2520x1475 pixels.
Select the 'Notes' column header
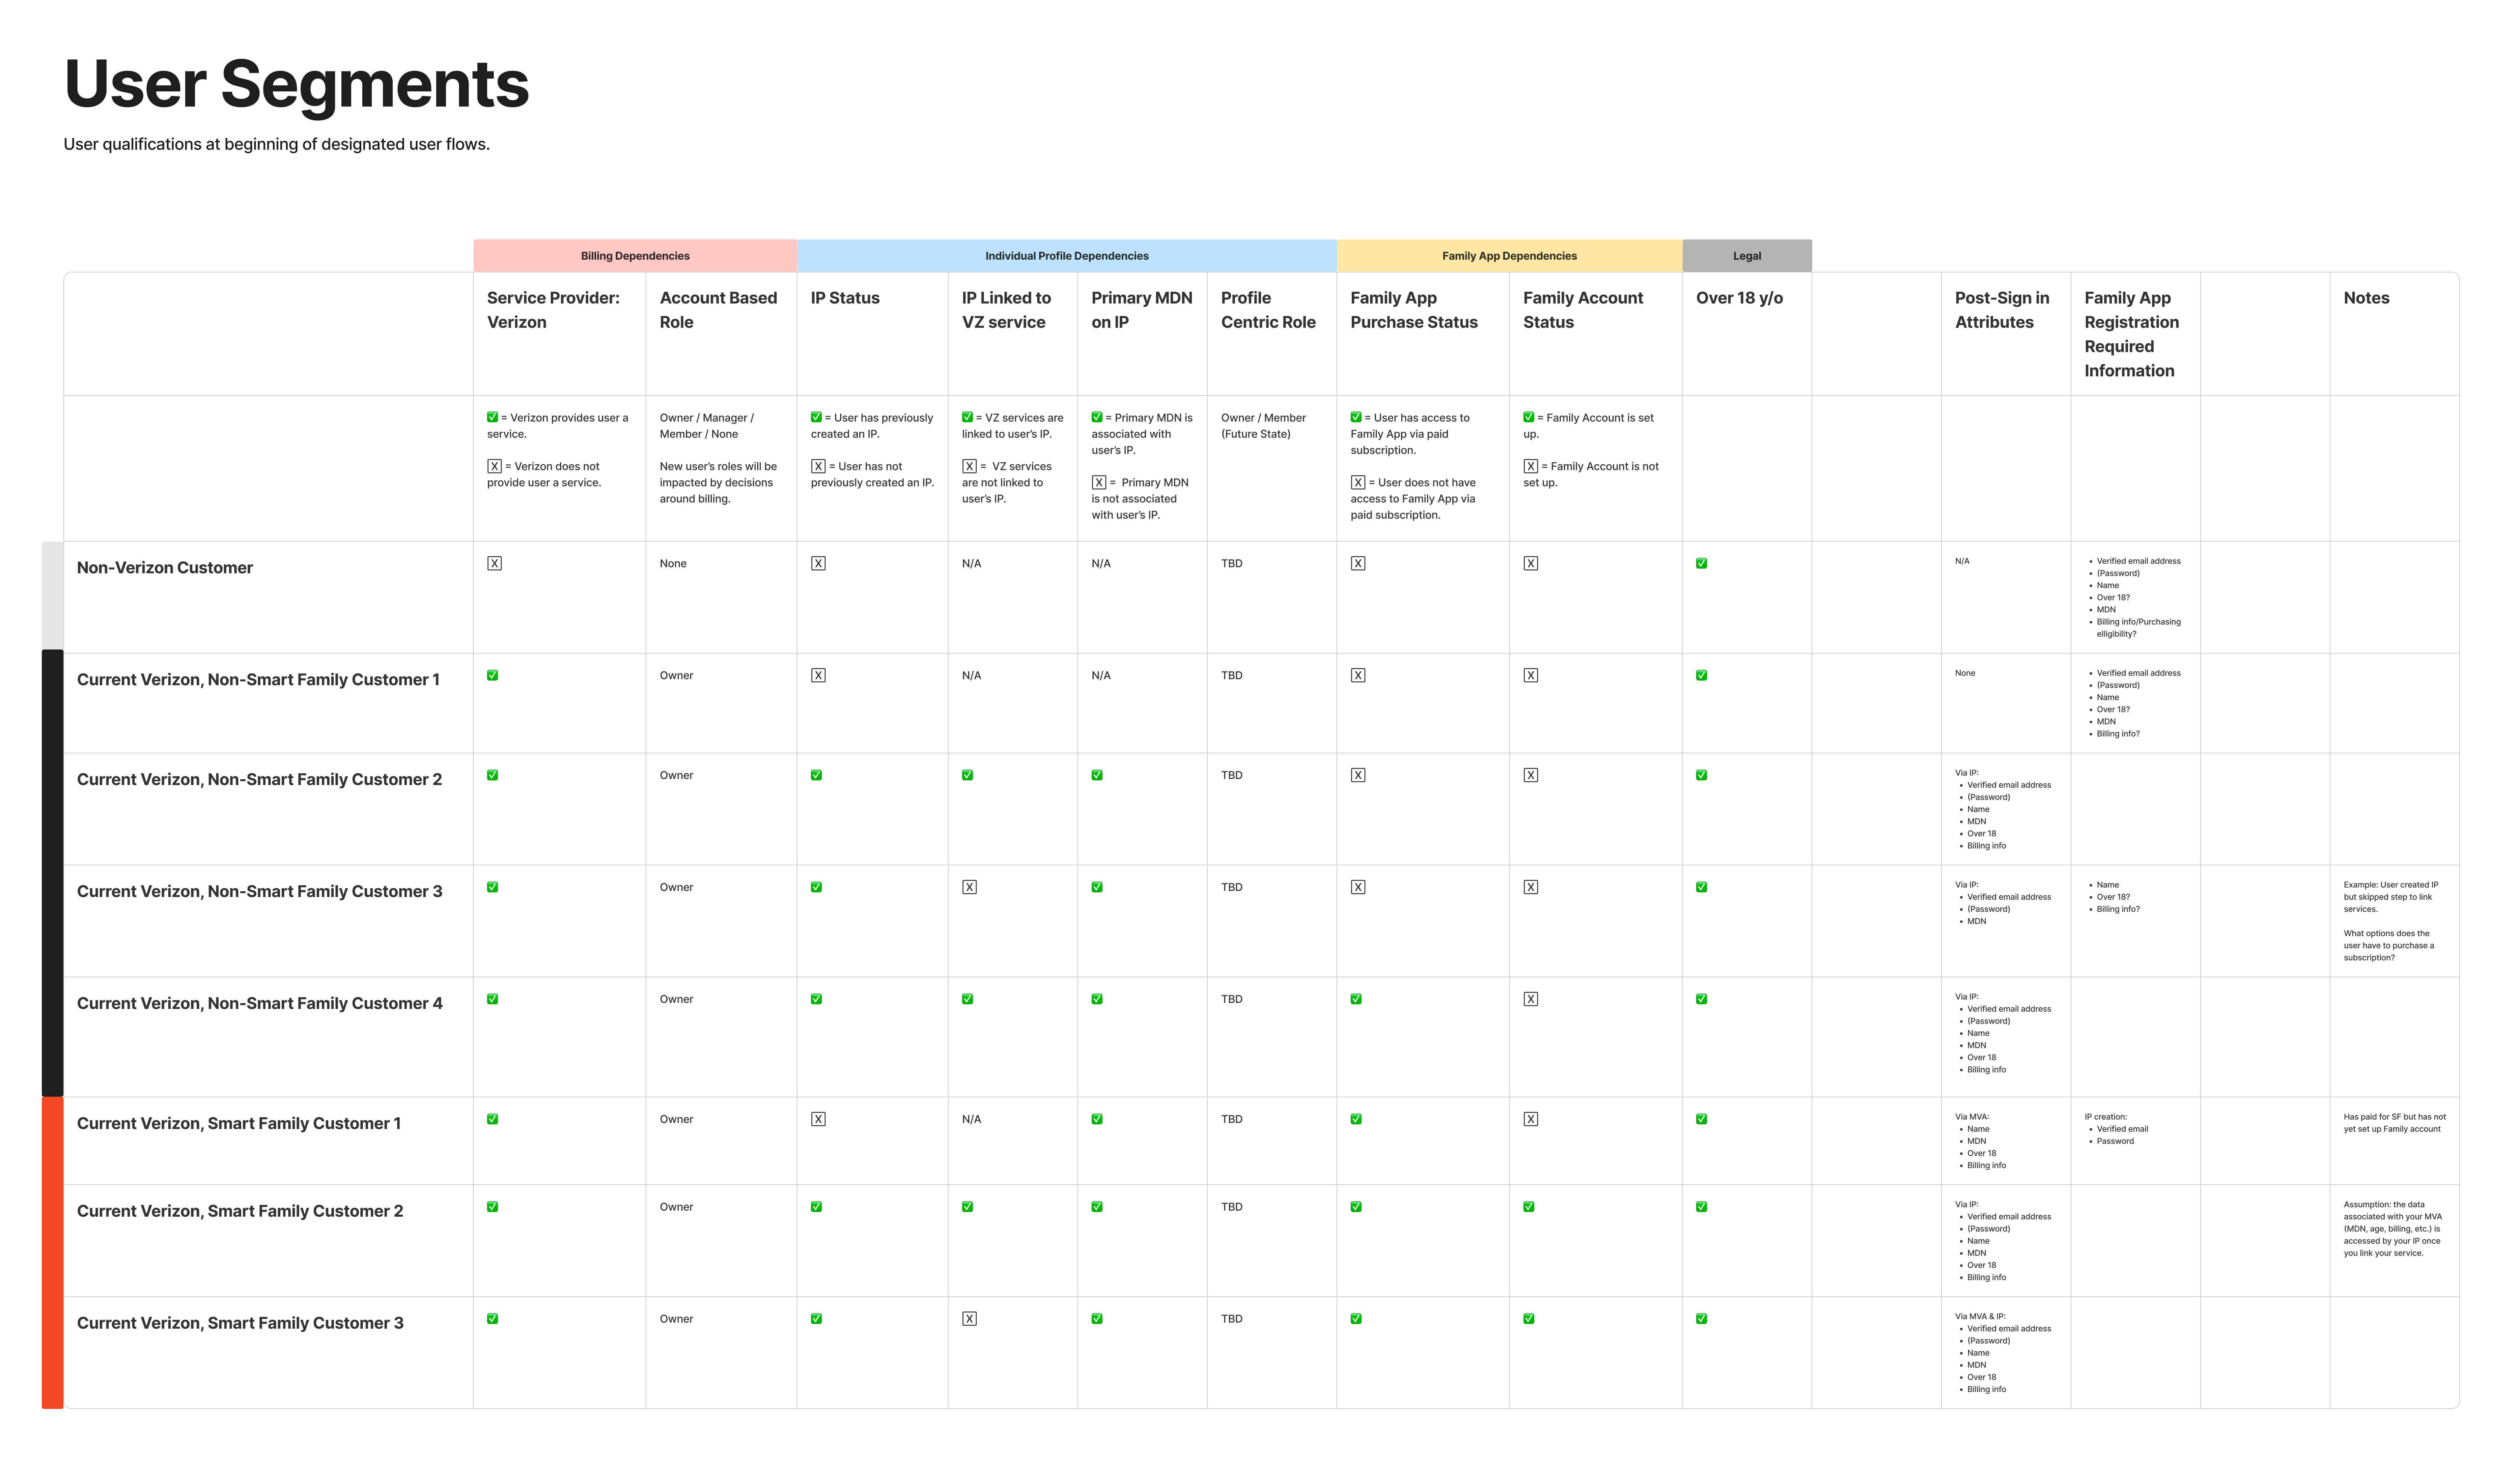[2366, 298]
